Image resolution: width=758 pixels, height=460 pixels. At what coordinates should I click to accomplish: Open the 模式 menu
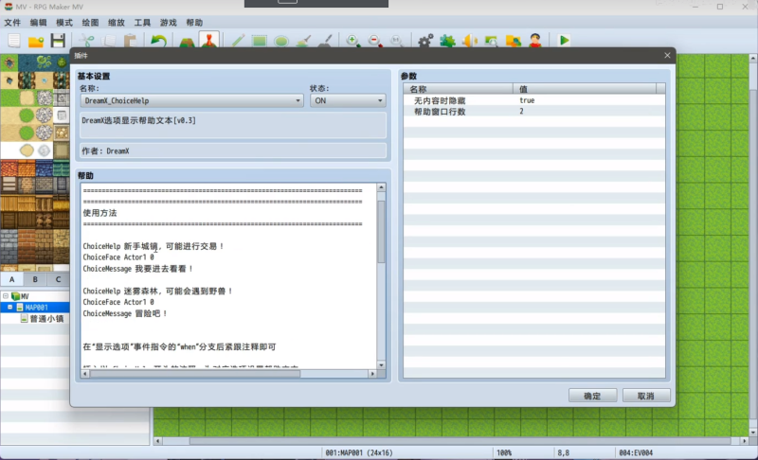pos(64,22)
